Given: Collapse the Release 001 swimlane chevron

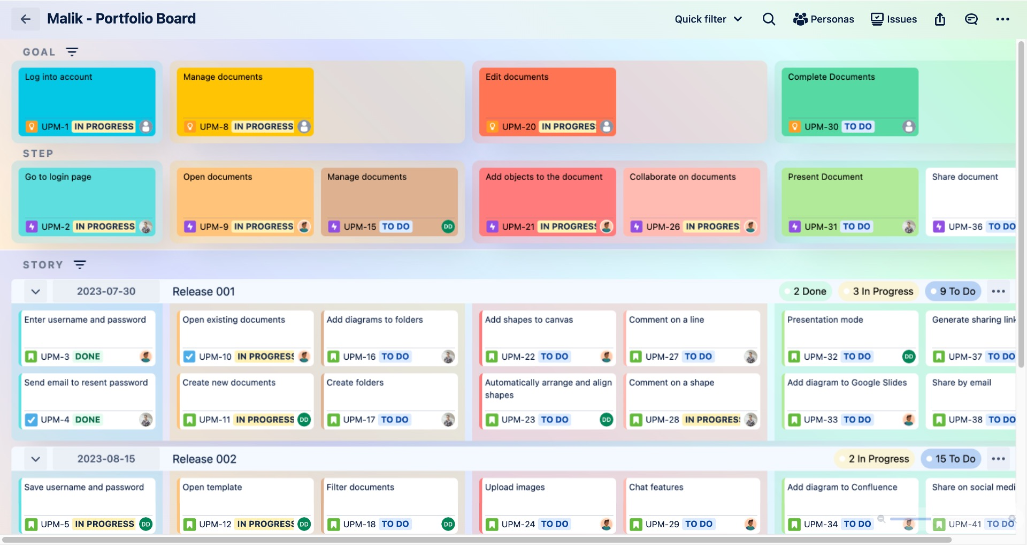Looking at the screenshot, I should pyautogui.click(x=36, y=292).
